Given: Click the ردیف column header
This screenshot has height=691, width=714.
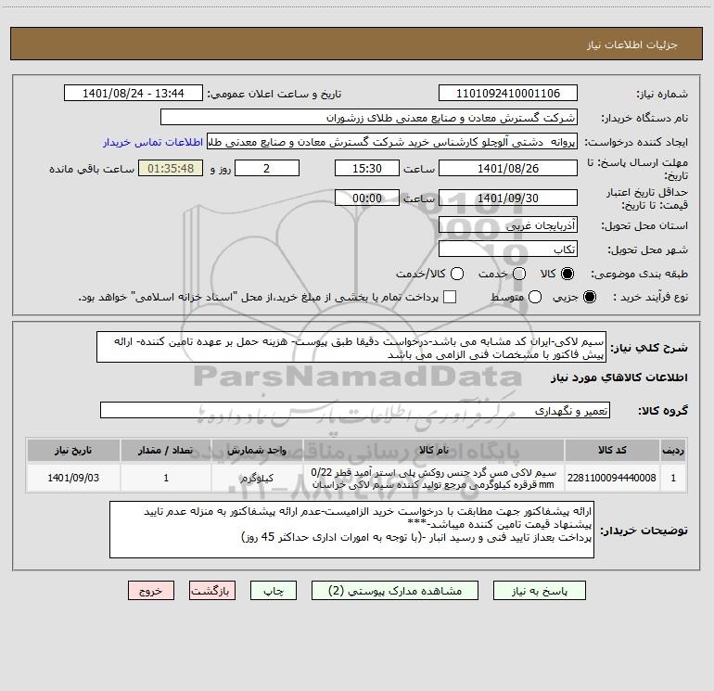Looking at the screenshot, I should 673,451.
